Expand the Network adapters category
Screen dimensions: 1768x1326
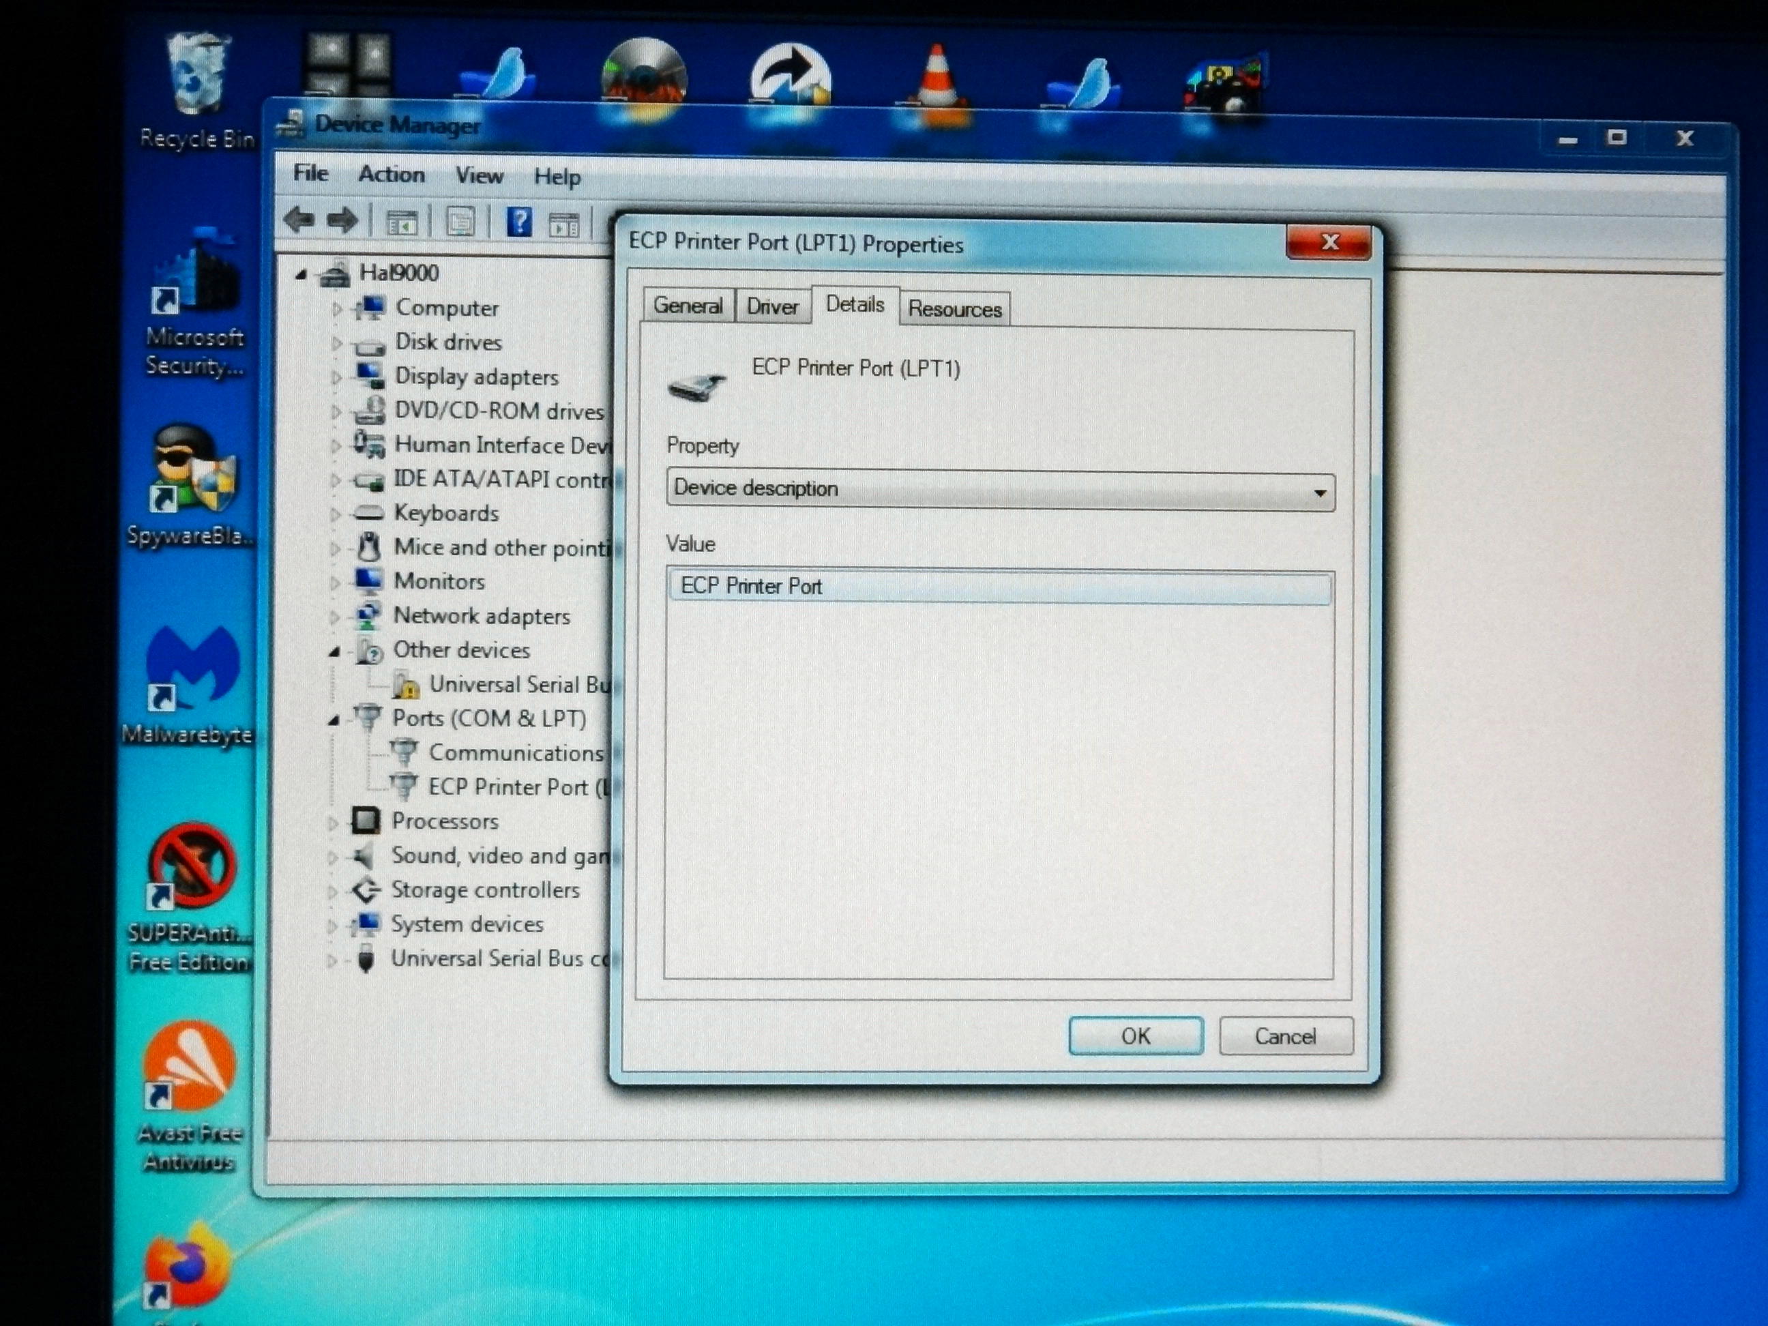point(335,616)
